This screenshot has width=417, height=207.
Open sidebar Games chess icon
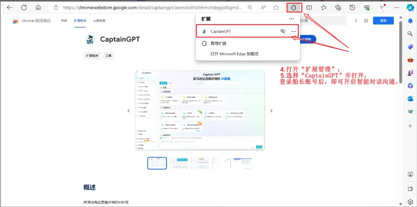point(410,73)
